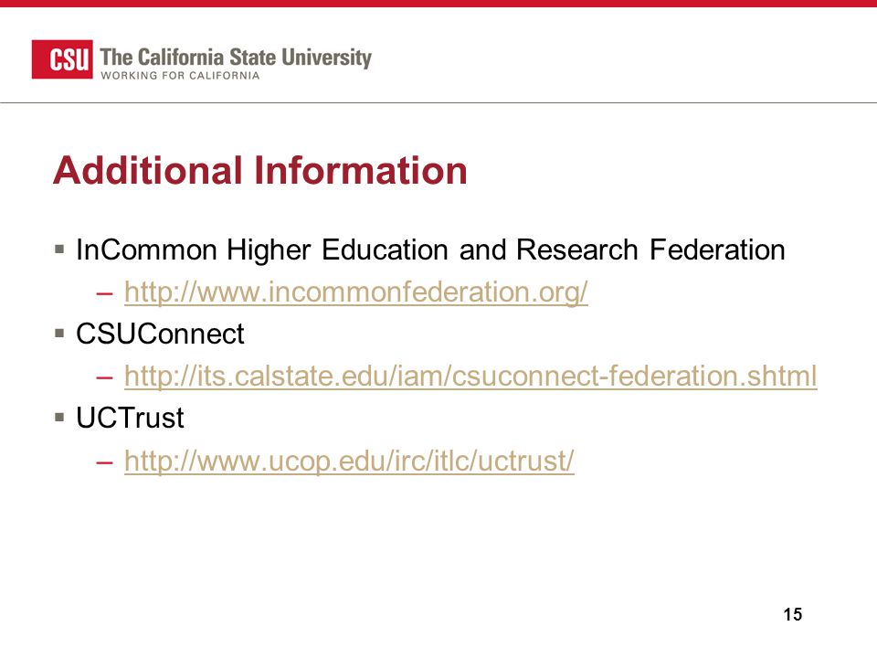Click the red dash before ucop link
The width and height of the screenshot is (877, 658).
[x=104, y=462]
